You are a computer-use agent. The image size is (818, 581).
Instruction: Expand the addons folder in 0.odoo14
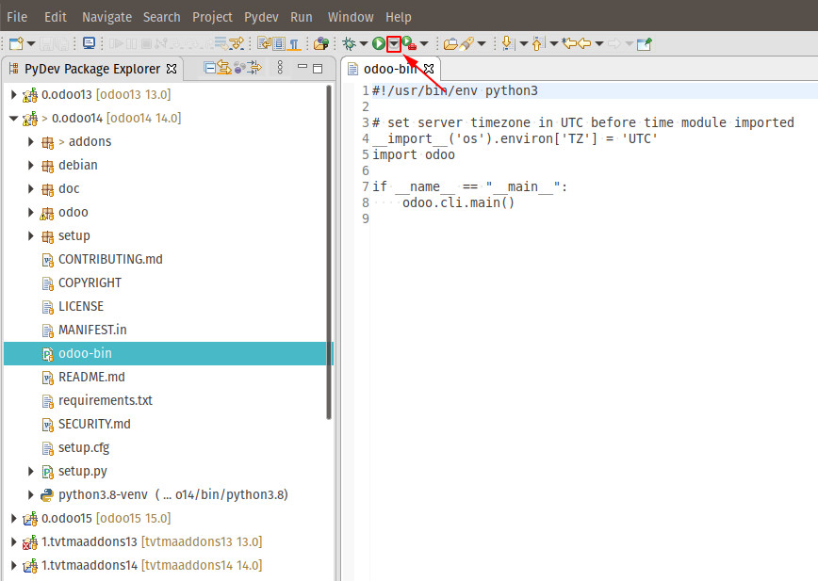(31, 141)
